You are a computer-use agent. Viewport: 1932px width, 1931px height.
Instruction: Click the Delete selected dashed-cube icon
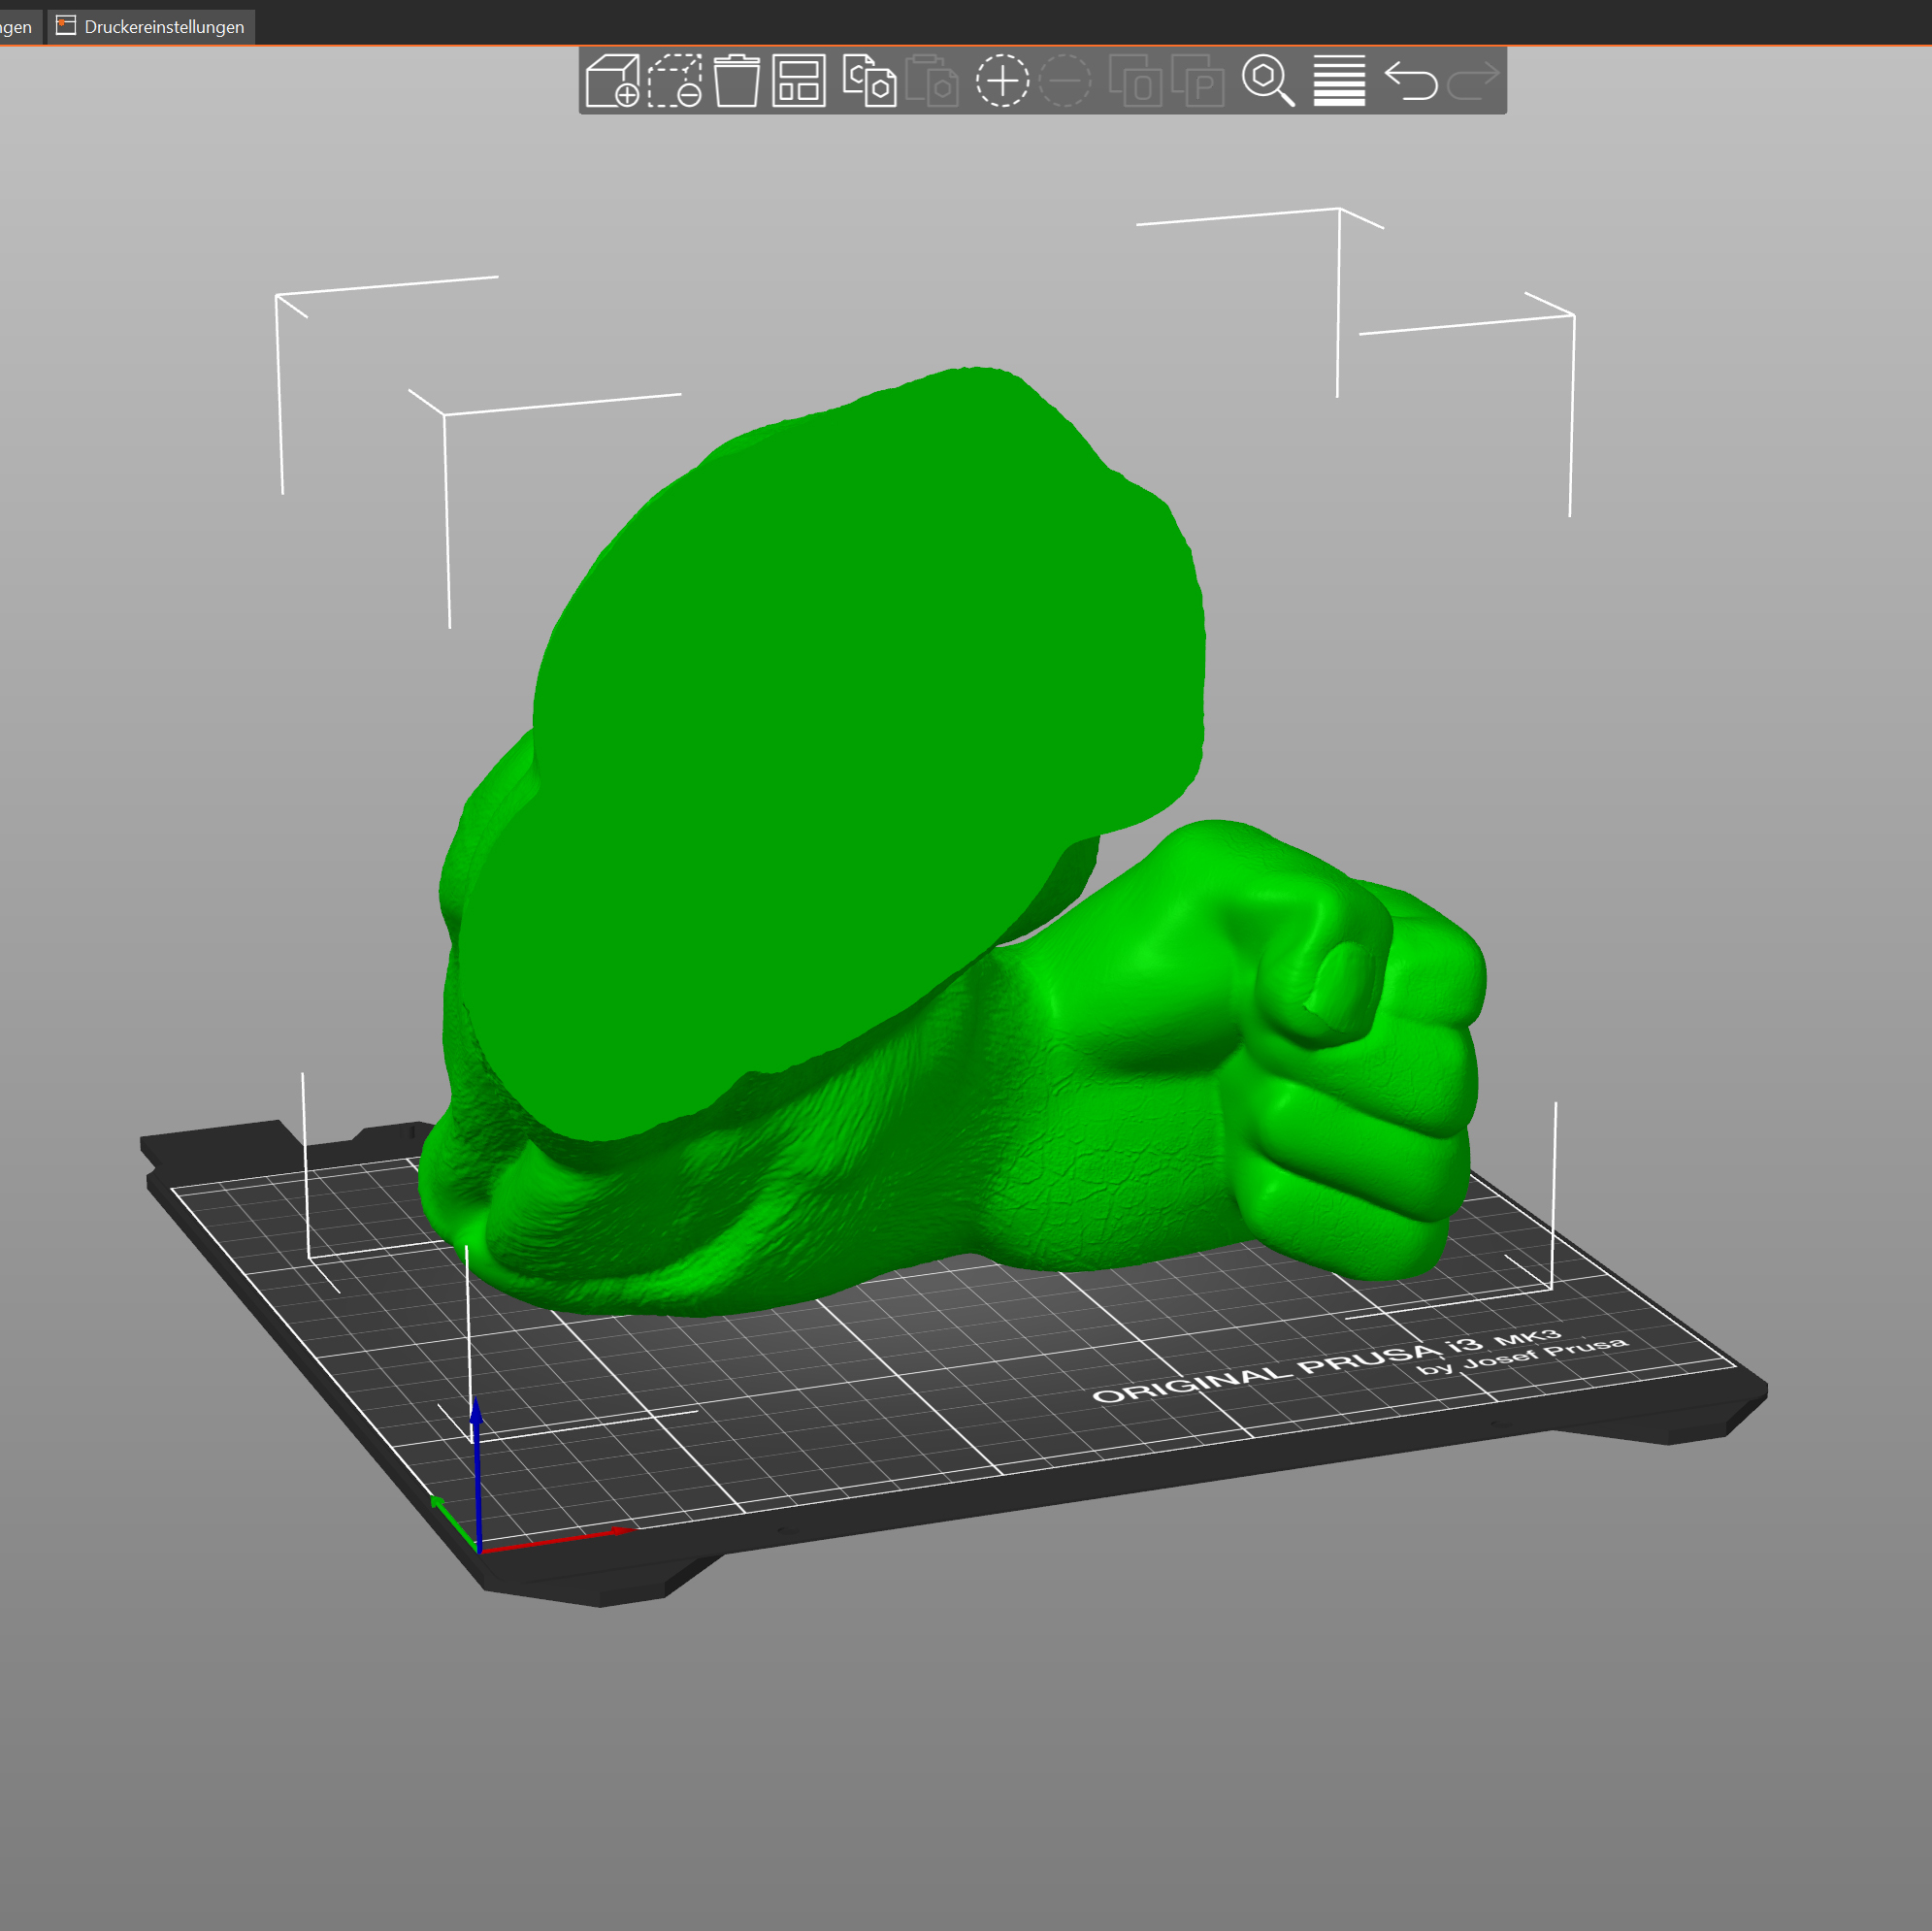click(x=675, y=80)
